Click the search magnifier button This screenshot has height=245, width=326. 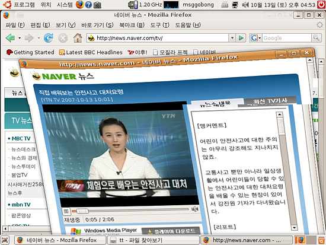pyautogui.click(x=317, y=38)
